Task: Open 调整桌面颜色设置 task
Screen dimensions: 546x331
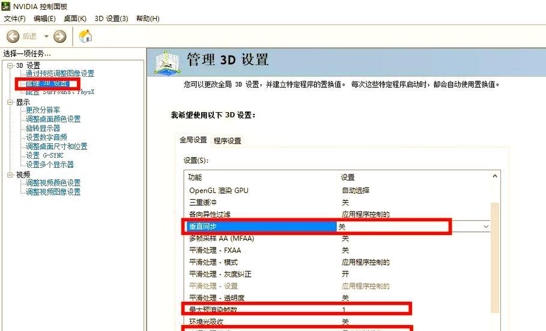Action: [53, 119]
